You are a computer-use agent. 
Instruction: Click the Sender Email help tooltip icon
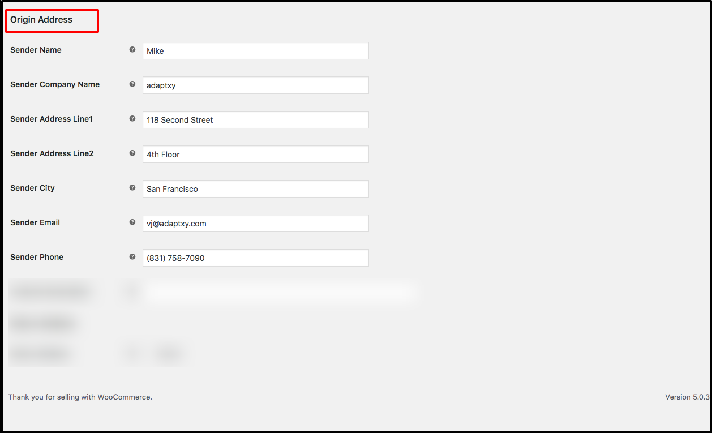tap(132, 222)
